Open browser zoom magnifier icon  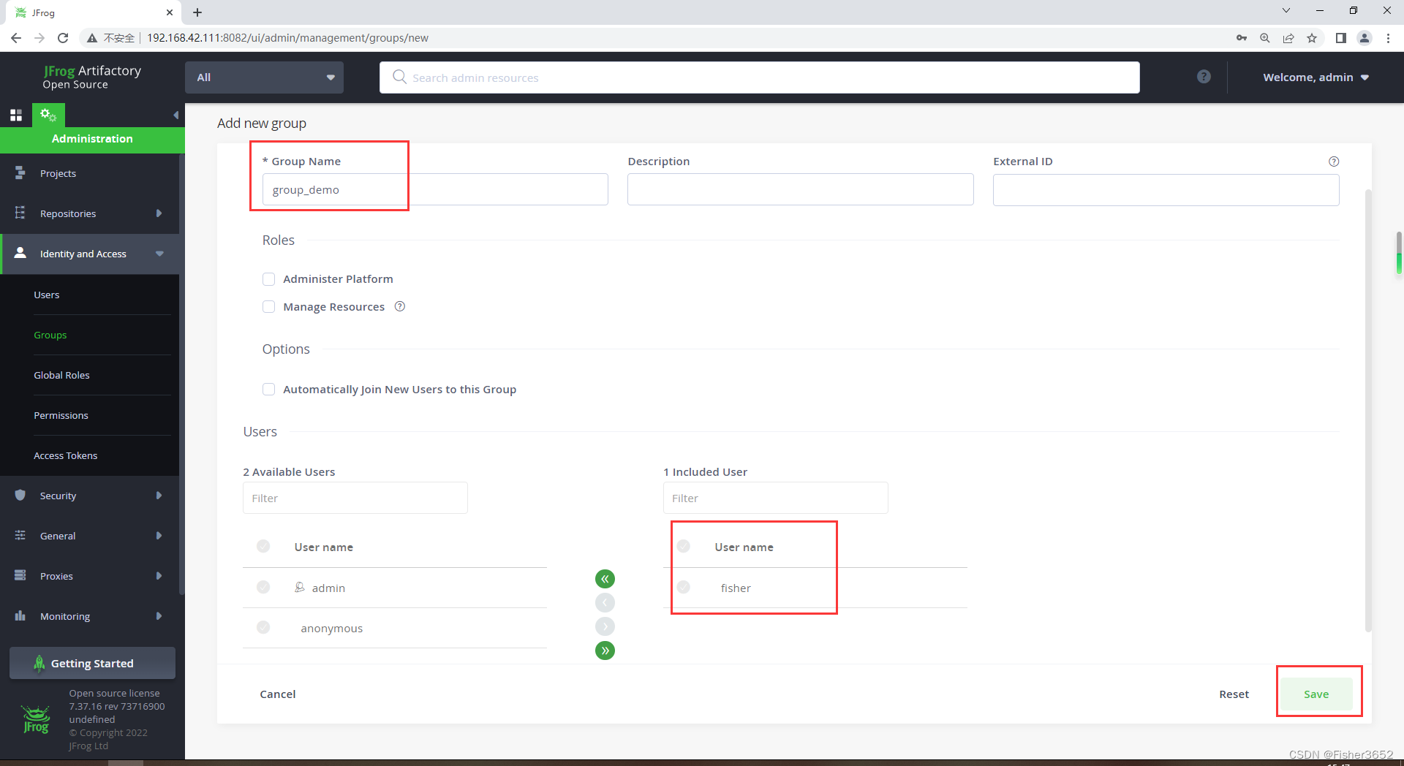tap(1264, 38)
